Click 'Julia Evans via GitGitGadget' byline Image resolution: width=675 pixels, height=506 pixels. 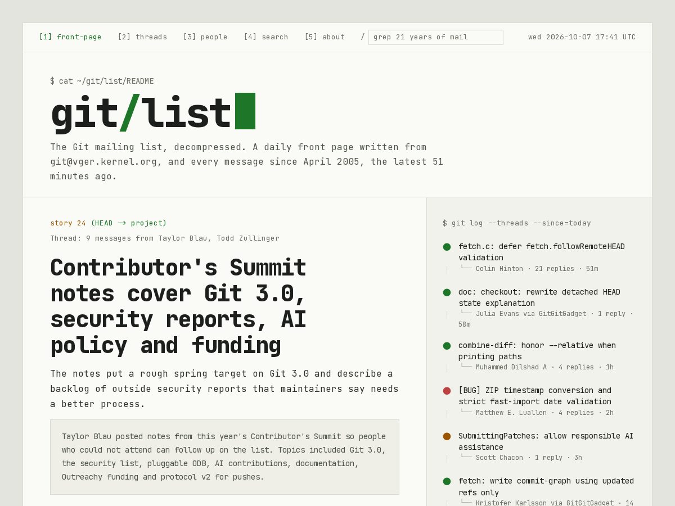(x=531, y=314)
